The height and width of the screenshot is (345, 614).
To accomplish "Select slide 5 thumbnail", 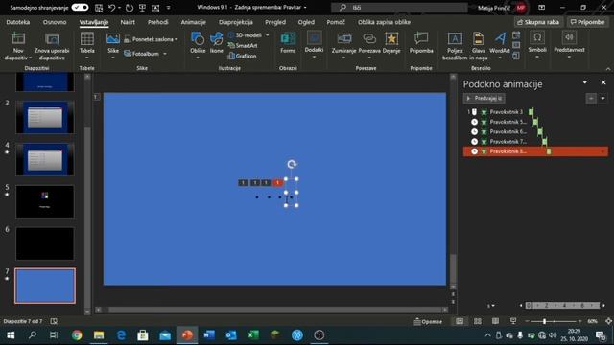I will click(x=45, y=201).
